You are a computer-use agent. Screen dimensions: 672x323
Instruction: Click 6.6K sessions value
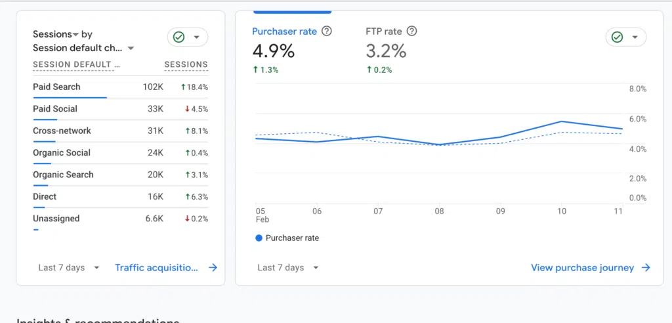pos(154,219)
